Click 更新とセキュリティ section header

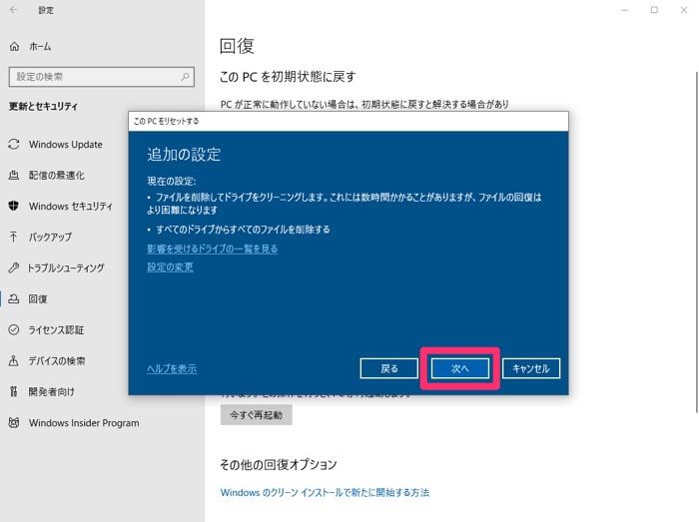43,106
